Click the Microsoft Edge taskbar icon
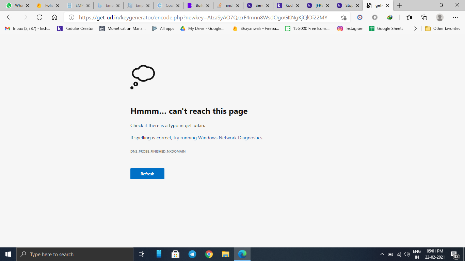Viewport: 465px width, 261px height. [242, 254]
